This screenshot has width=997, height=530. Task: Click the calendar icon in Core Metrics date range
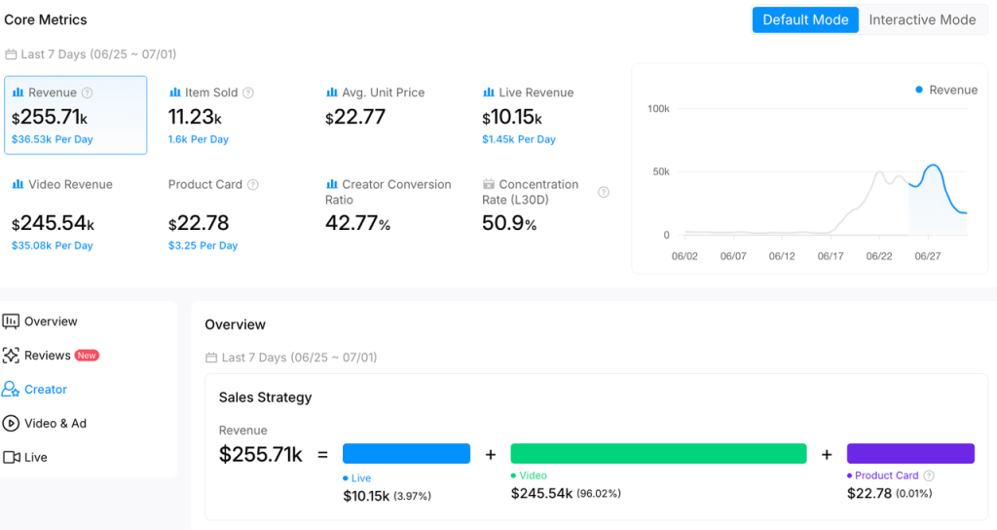tap(11, 55)
